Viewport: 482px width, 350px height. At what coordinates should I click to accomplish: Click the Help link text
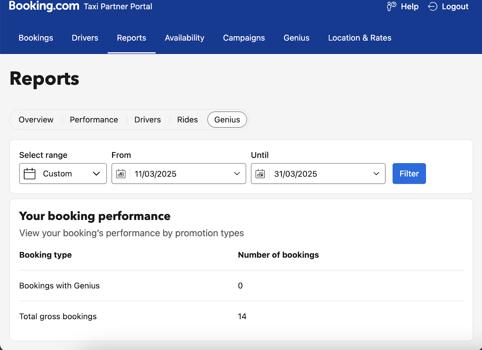tap(410, 7)
